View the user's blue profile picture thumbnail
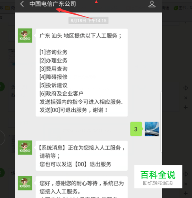192x198 pixels. click(152, 129)
